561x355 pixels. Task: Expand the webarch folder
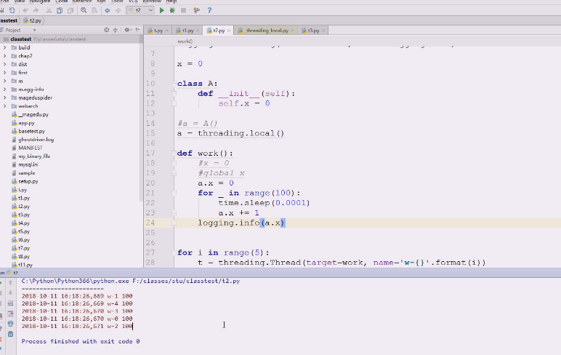[x=4, y=106]
